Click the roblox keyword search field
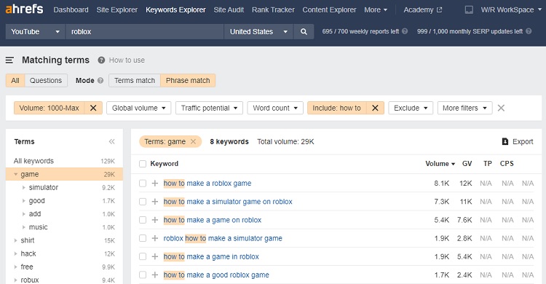Image resolution: width=546 pixels, height=284 pixels. (145, 32)
